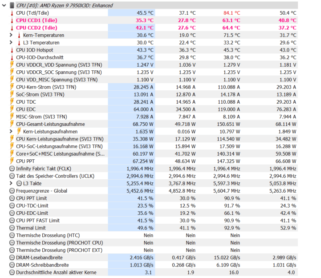This screenshot has width=321, height=278.
Task: Select the Durchschnittliche Anzahl aktiver Kerne label
Action: (x=56, y=273)
